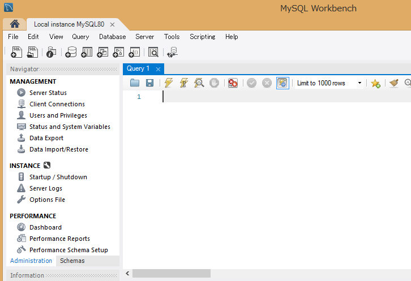Toggle autocommit mode button

point(282,83)
